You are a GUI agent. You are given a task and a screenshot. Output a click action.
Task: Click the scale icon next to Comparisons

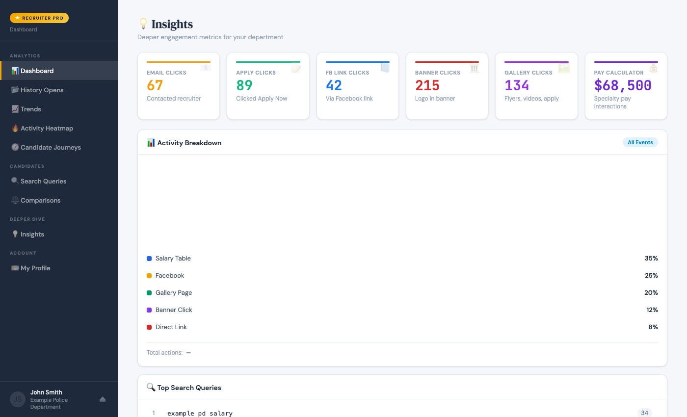point(15,200)
